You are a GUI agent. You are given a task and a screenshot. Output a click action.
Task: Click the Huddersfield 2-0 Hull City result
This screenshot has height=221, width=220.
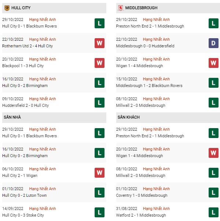tap(25, 105)
